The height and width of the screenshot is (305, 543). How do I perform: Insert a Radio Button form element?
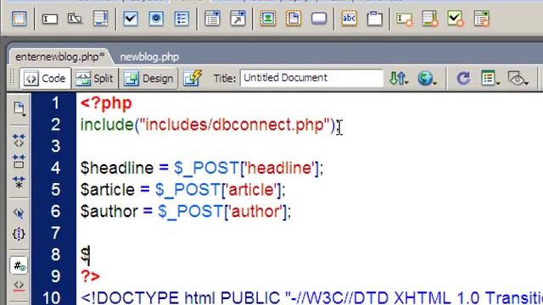(156, 19)
